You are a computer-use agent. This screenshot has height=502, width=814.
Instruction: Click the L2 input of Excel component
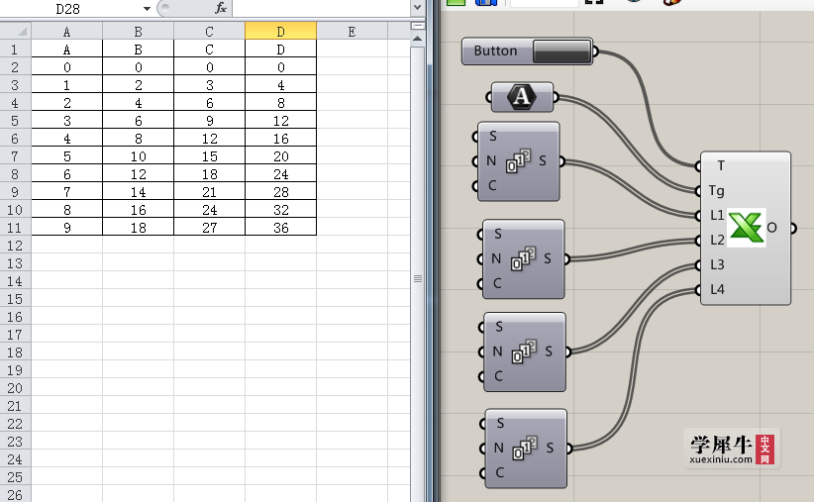click(x=717, y=240)
